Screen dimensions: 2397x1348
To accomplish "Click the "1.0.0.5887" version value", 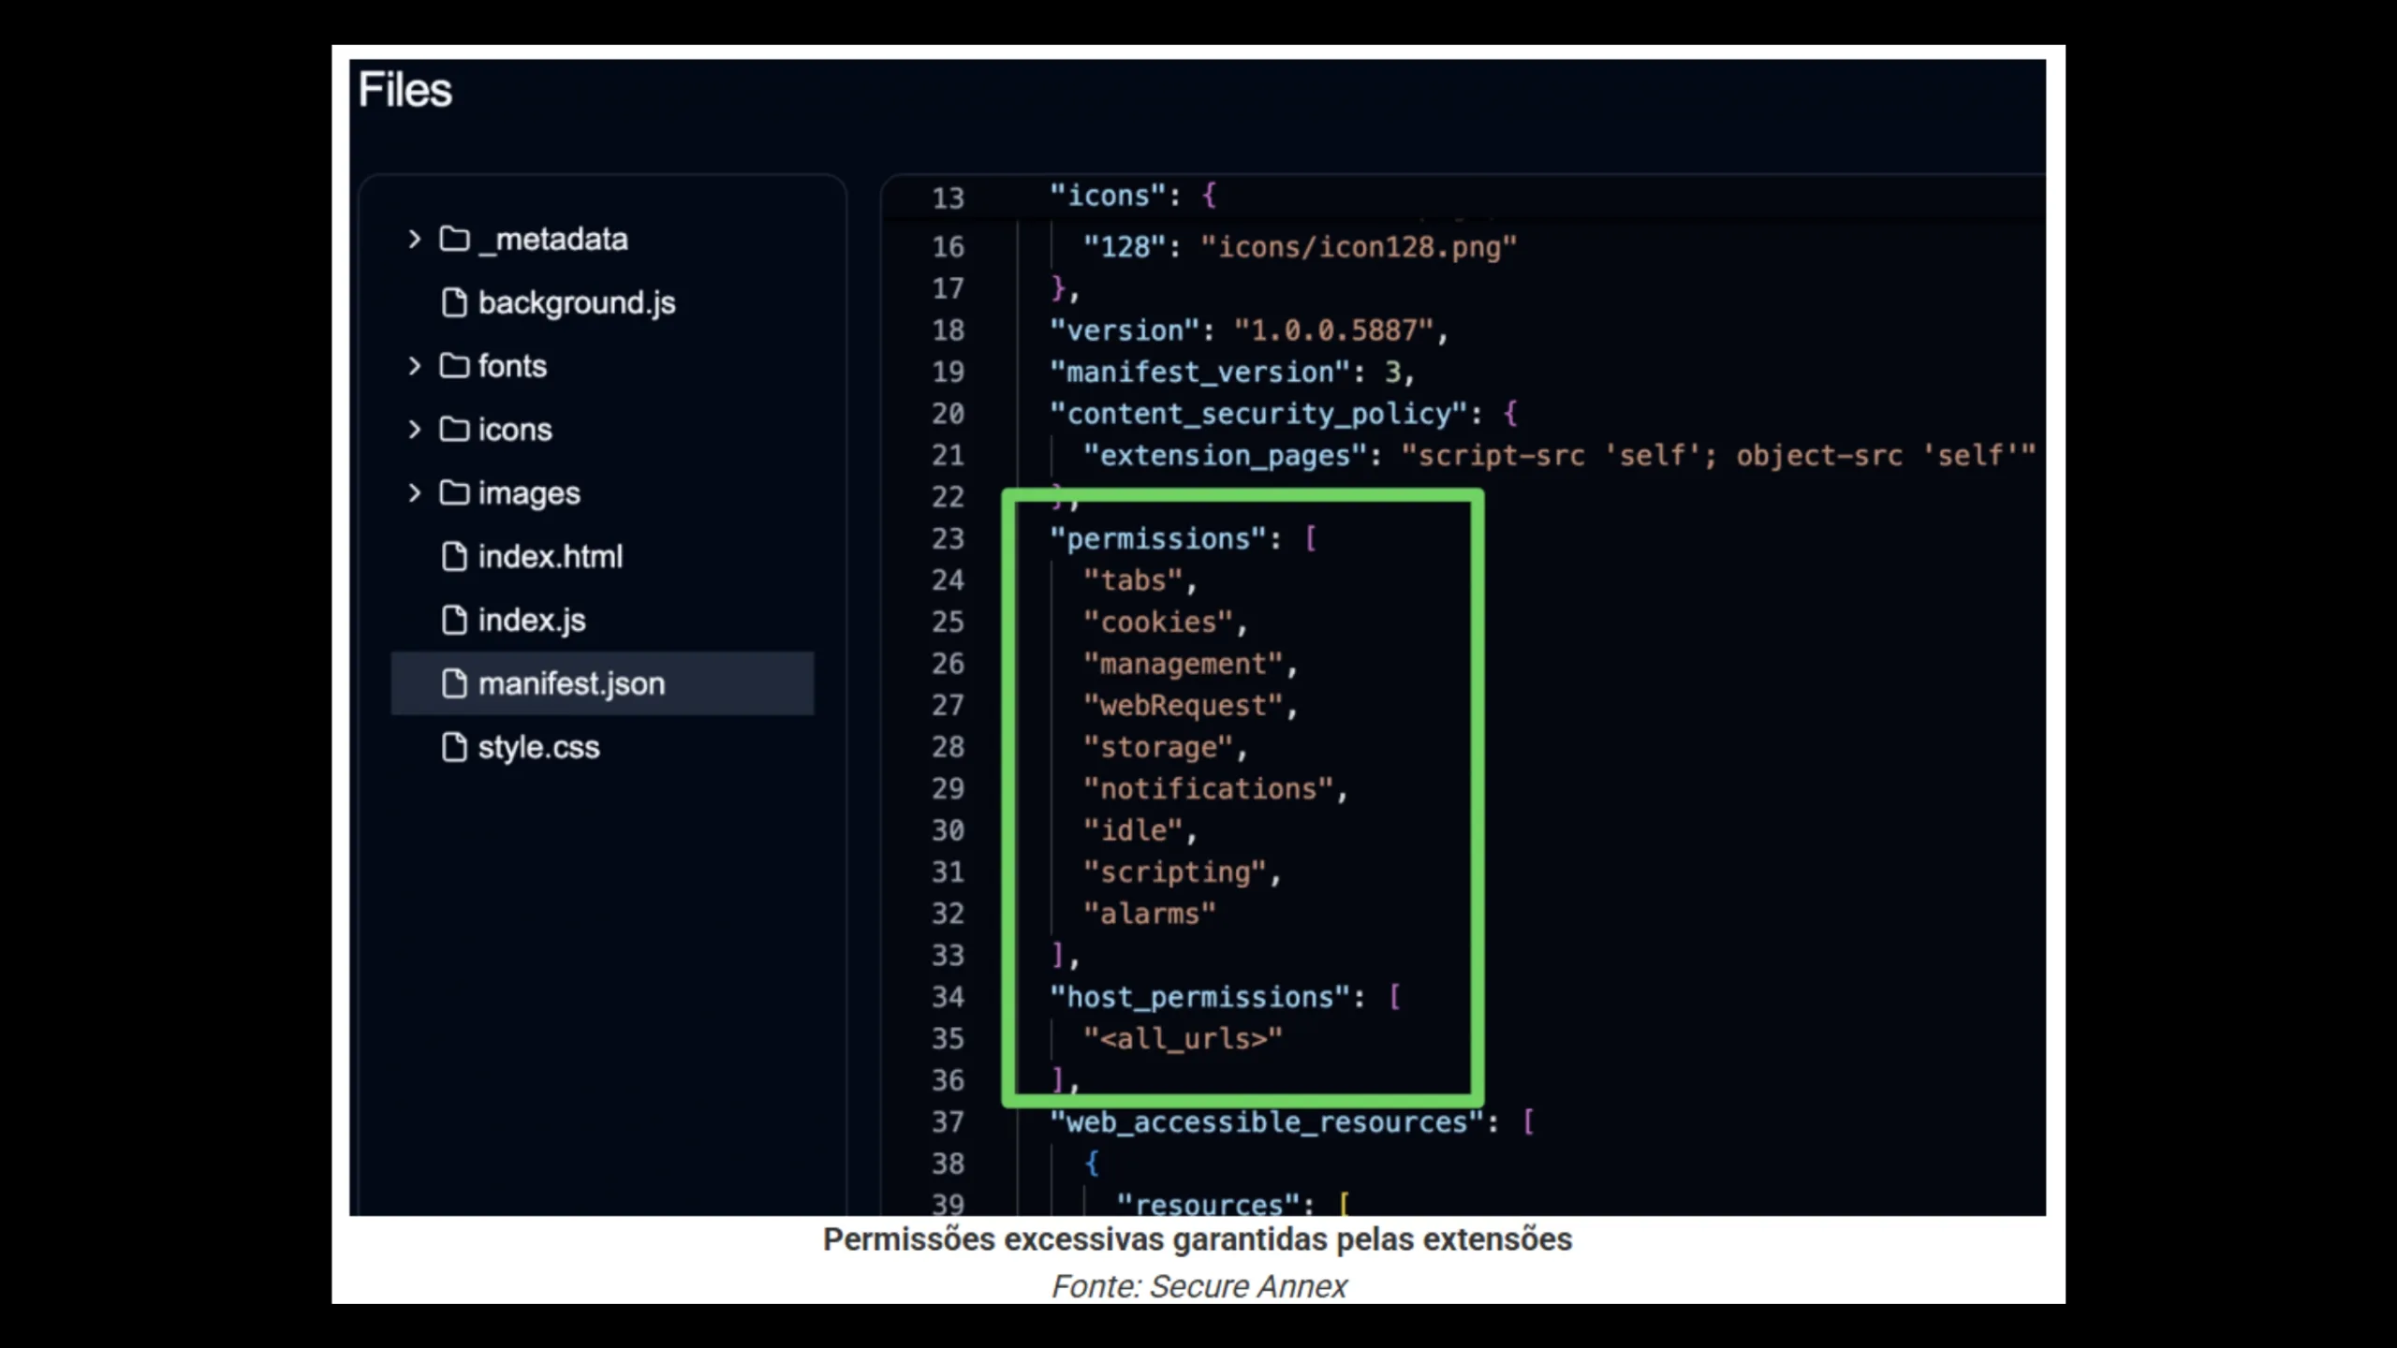I will pyautogui.click(x=1334, y=331).
